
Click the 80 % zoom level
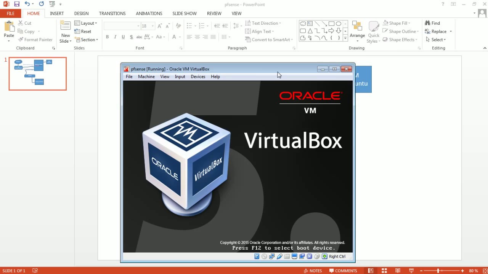pos(474,271)
